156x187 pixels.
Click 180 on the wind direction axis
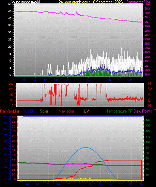pos(11,95)
